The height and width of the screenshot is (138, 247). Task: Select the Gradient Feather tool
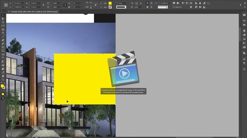tap(3, 65)
